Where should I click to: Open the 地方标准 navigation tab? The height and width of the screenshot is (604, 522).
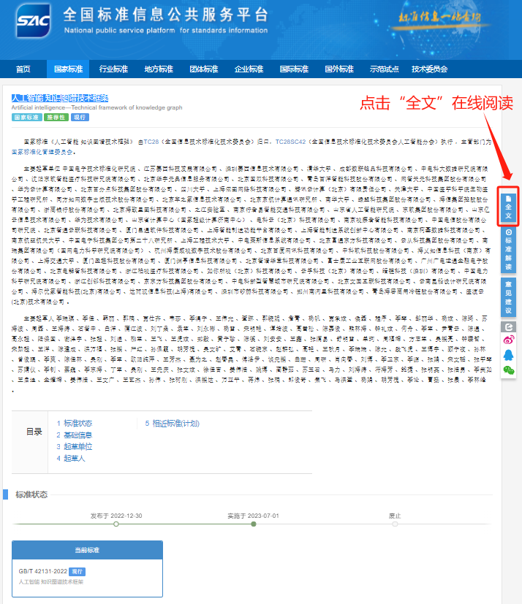[x=159, y=69]
